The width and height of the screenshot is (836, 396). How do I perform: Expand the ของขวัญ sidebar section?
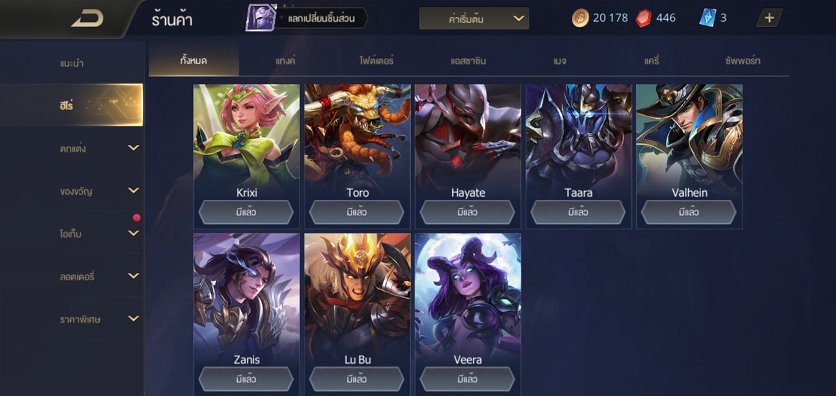133,191
